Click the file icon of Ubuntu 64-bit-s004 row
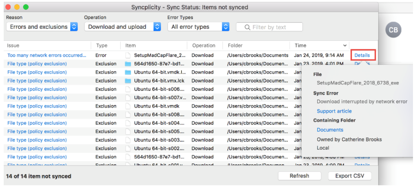 click(128, 123)
